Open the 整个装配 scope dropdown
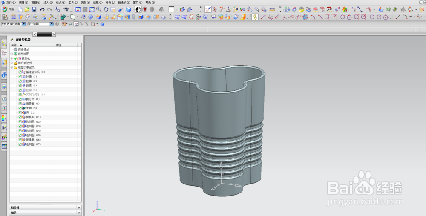This screenshot has height=216, width=426. pos(52,24)
